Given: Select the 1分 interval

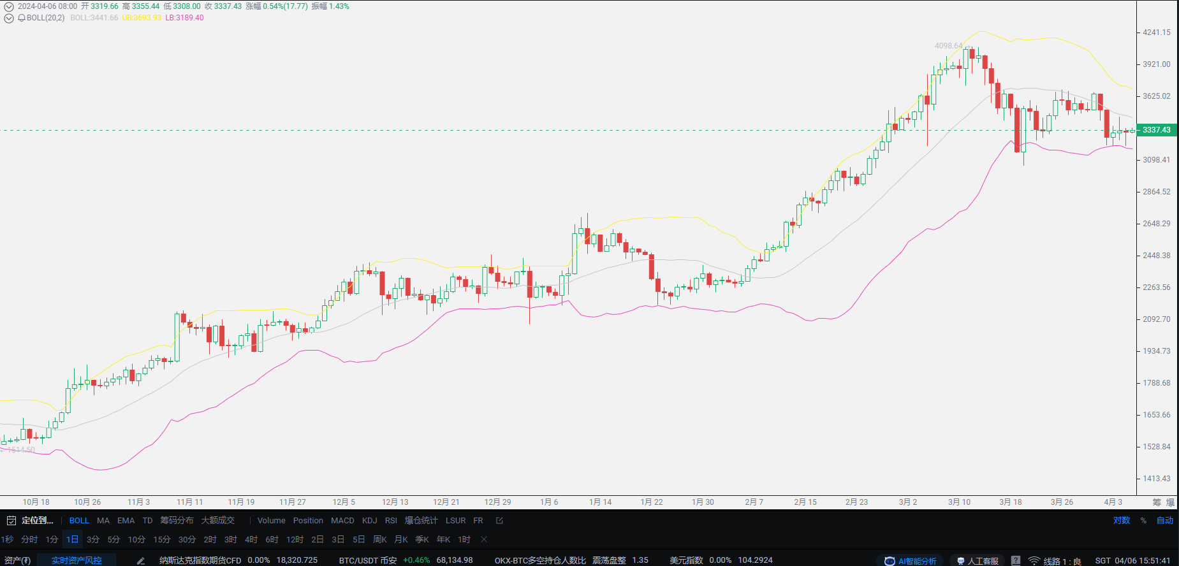Looking at the screenshot, I should point(52,539).
